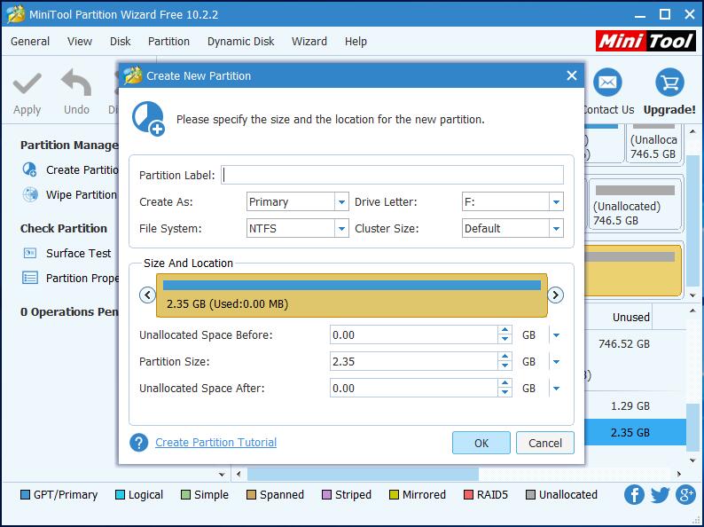Click the horizontal scrollbar thumb
Image resolution: width=704 pixels, height=527 pixels.
(x=363, y=474)
